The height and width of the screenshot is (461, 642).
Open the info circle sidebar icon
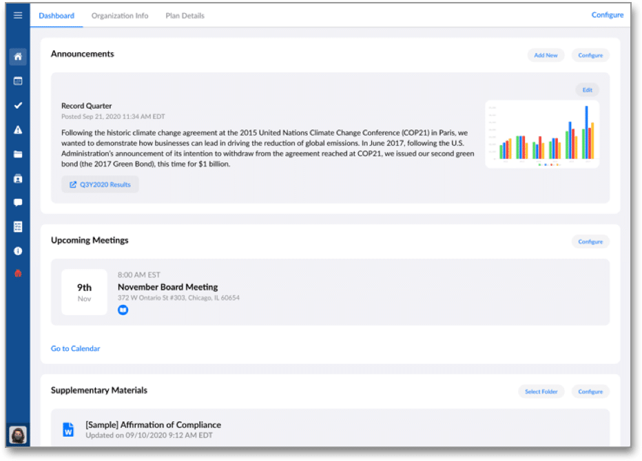(18, 251)
